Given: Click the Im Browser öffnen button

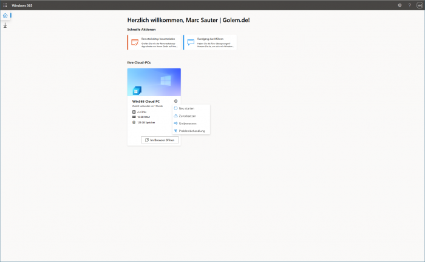Looking at the screenshot, I should click(160, 140).
